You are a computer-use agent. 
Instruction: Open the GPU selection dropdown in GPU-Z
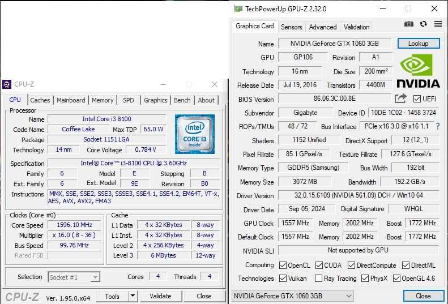[x=293, y=296]
